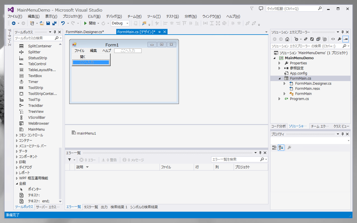Open the File menu in menu bar

point(15,16)
